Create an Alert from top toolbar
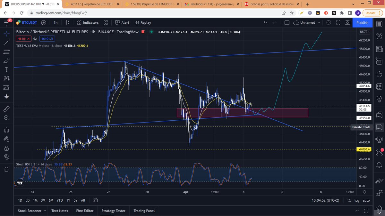Screen dimensions: 385x216 [122, 23]
